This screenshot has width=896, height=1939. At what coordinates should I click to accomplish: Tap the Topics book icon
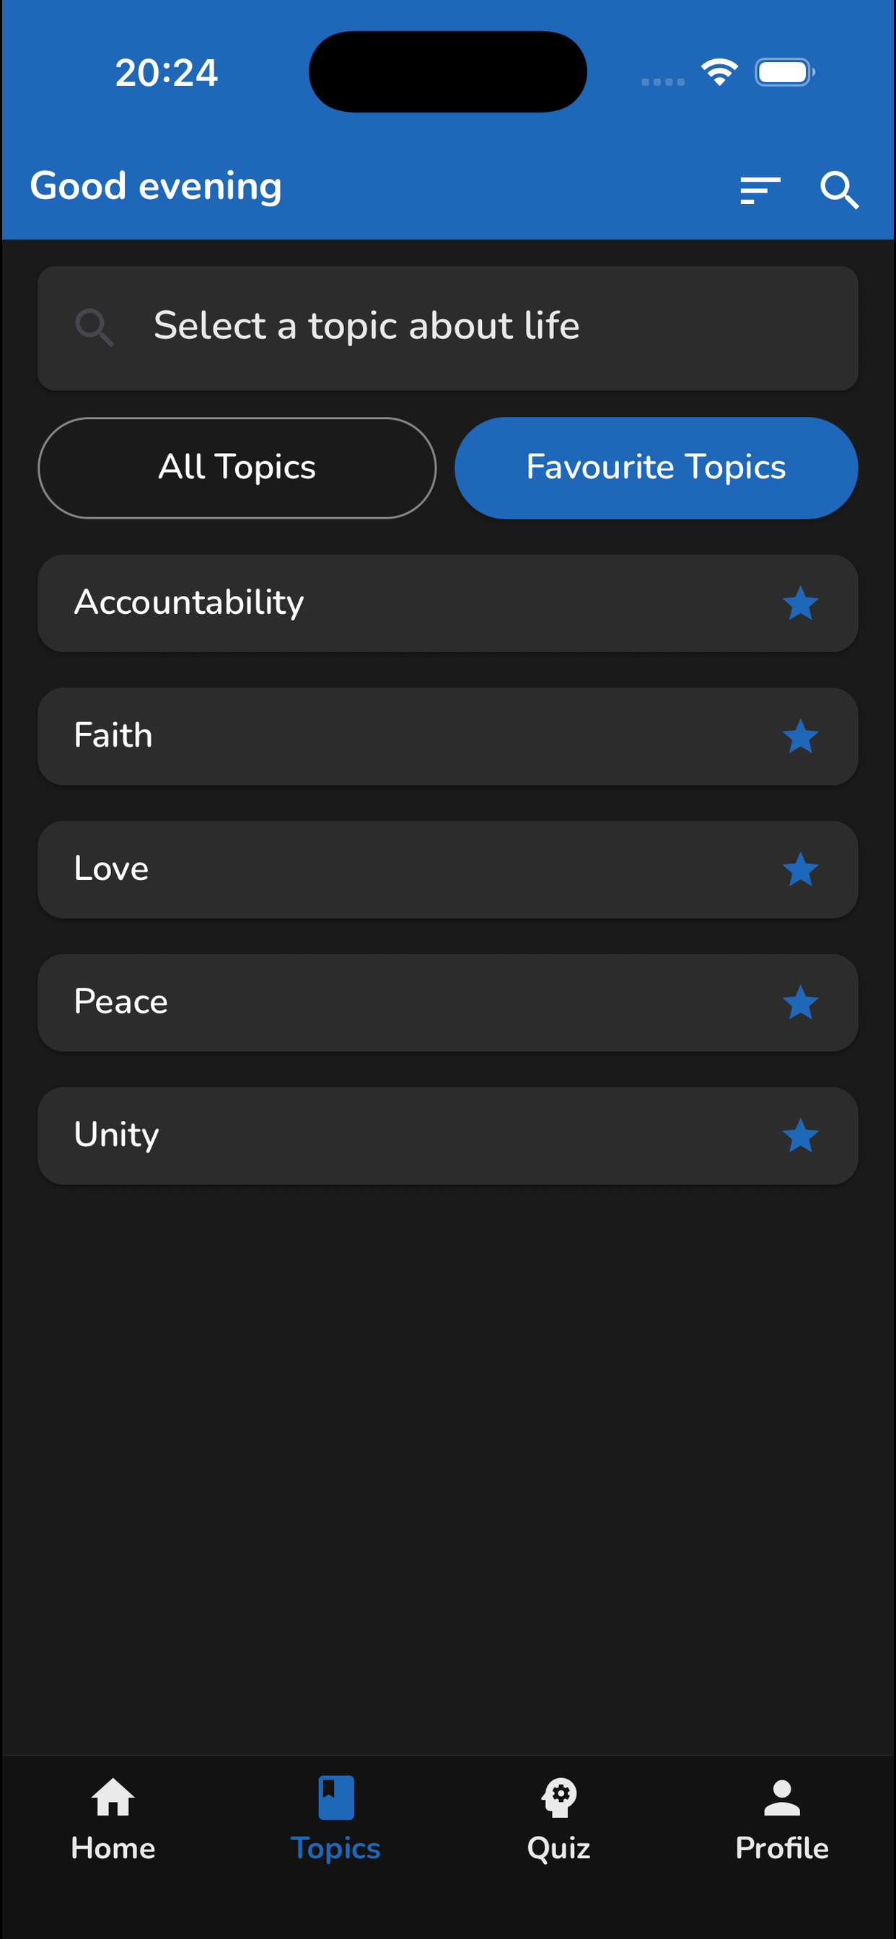(x=335, y=1798)
